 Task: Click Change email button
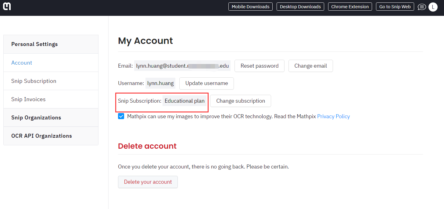tap(311, 66)
